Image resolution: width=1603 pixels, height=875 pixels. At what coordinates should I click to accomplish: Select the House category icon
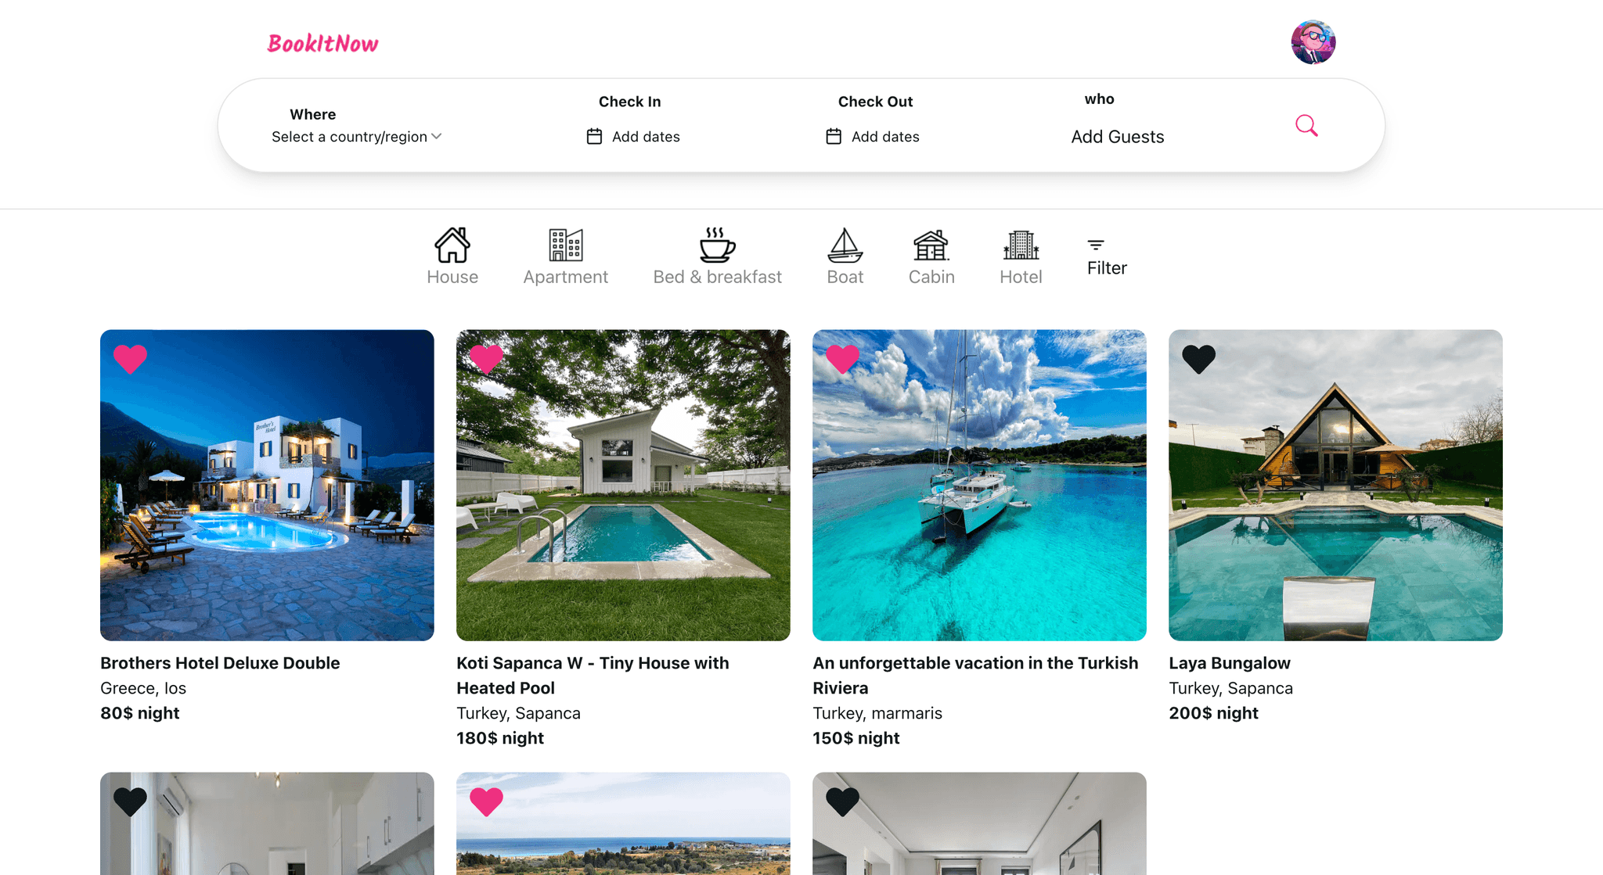pyautogui.click(x=452, y=246)
